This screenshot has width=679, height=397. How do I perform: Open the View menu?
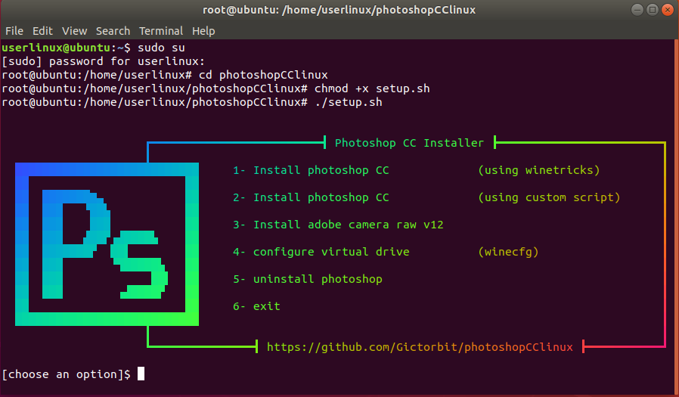coord(75,31)
